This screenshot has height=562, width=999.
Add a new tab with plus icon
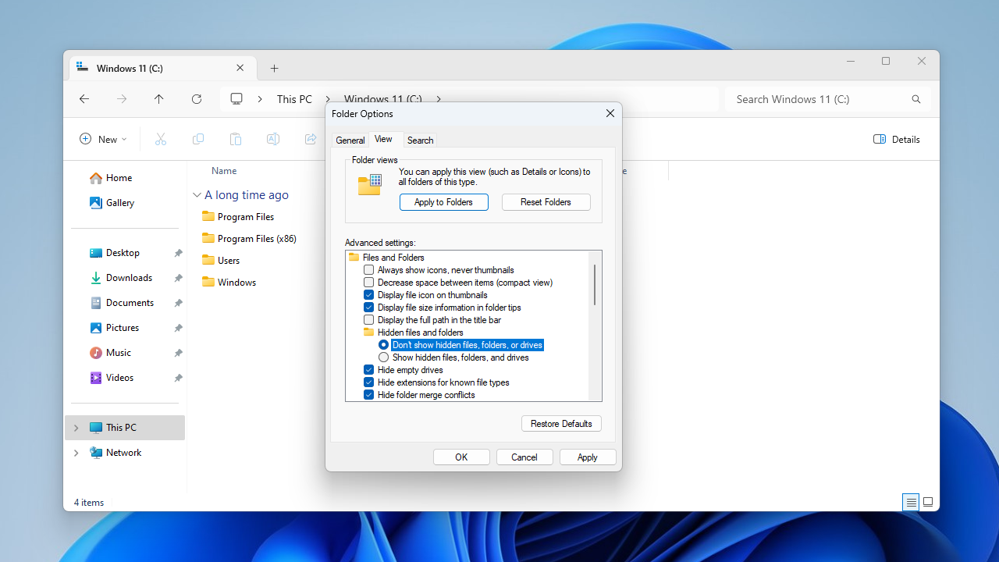point(274,69)
